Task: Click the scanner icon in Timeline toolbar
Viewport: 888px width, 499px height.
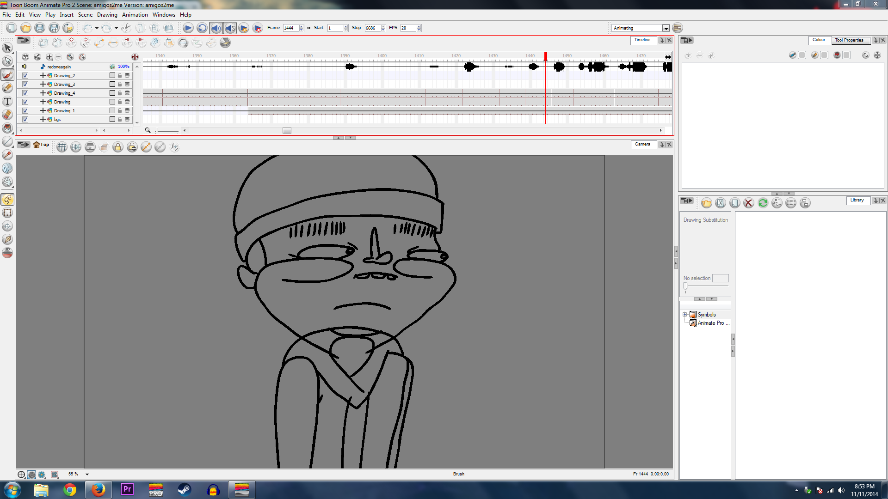Action: point(225,43)
